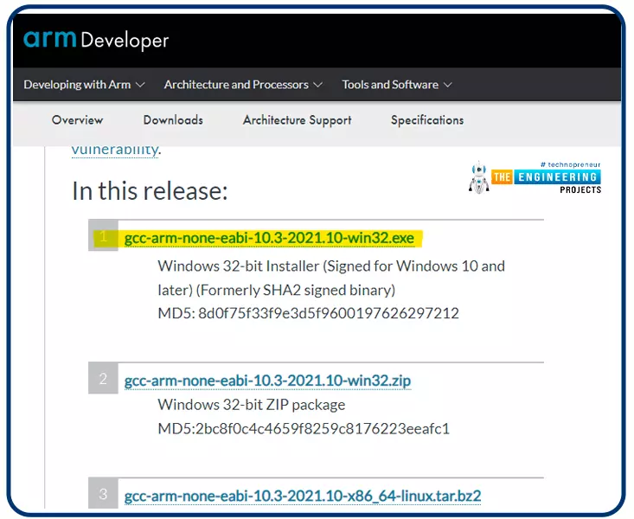Go to the Architecture Support tab
This screenshot has height=519, width=634.
tap(298, 120)
